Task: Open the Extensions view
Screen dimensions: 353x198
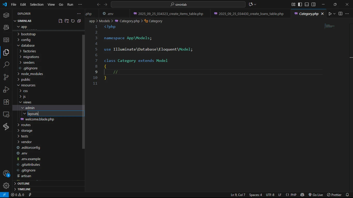Action: [6, 102]
